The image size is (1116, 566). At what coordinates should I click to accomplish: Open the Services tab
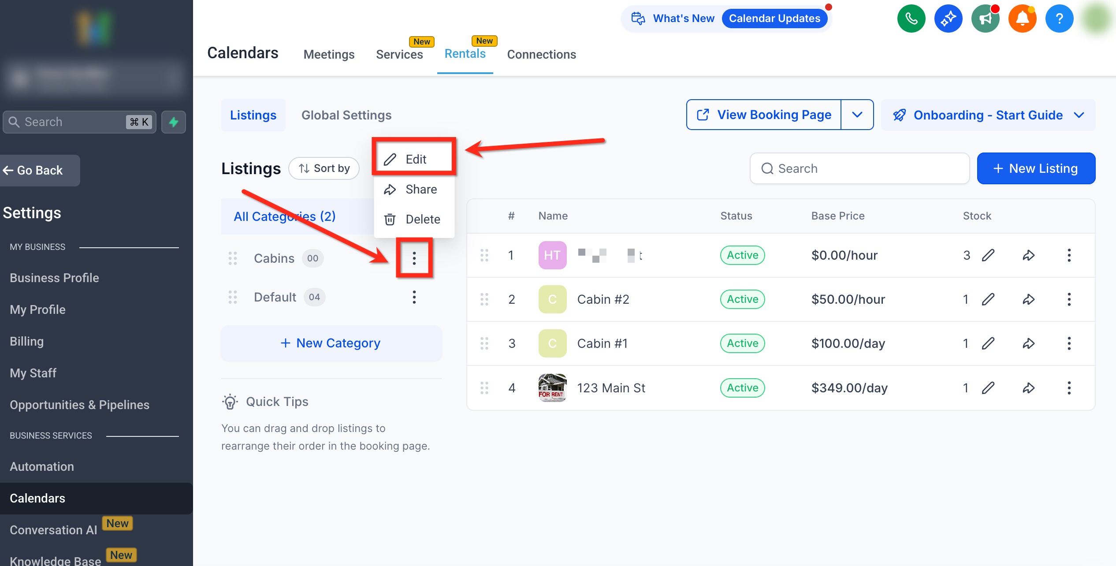[399, 54]
